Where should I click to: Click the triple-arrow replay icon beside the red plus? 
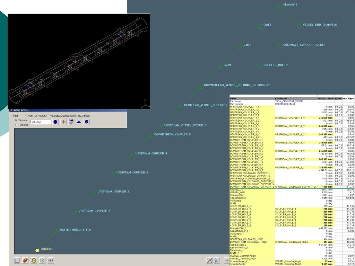(x=71, y=122)
